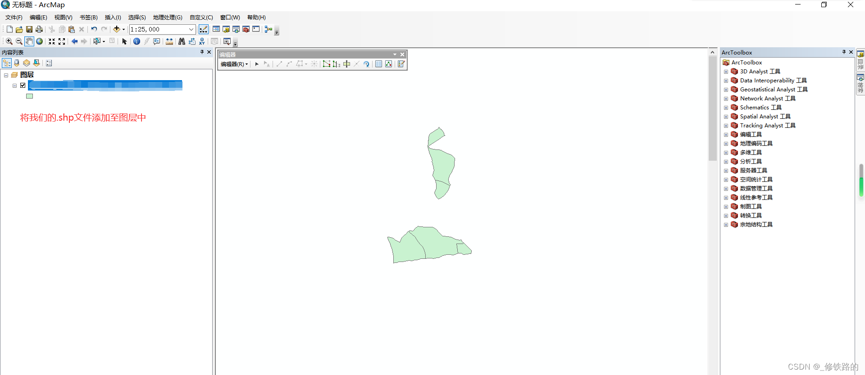Click the Rotate tool in Editor toolbar

[x=366, y=64]
